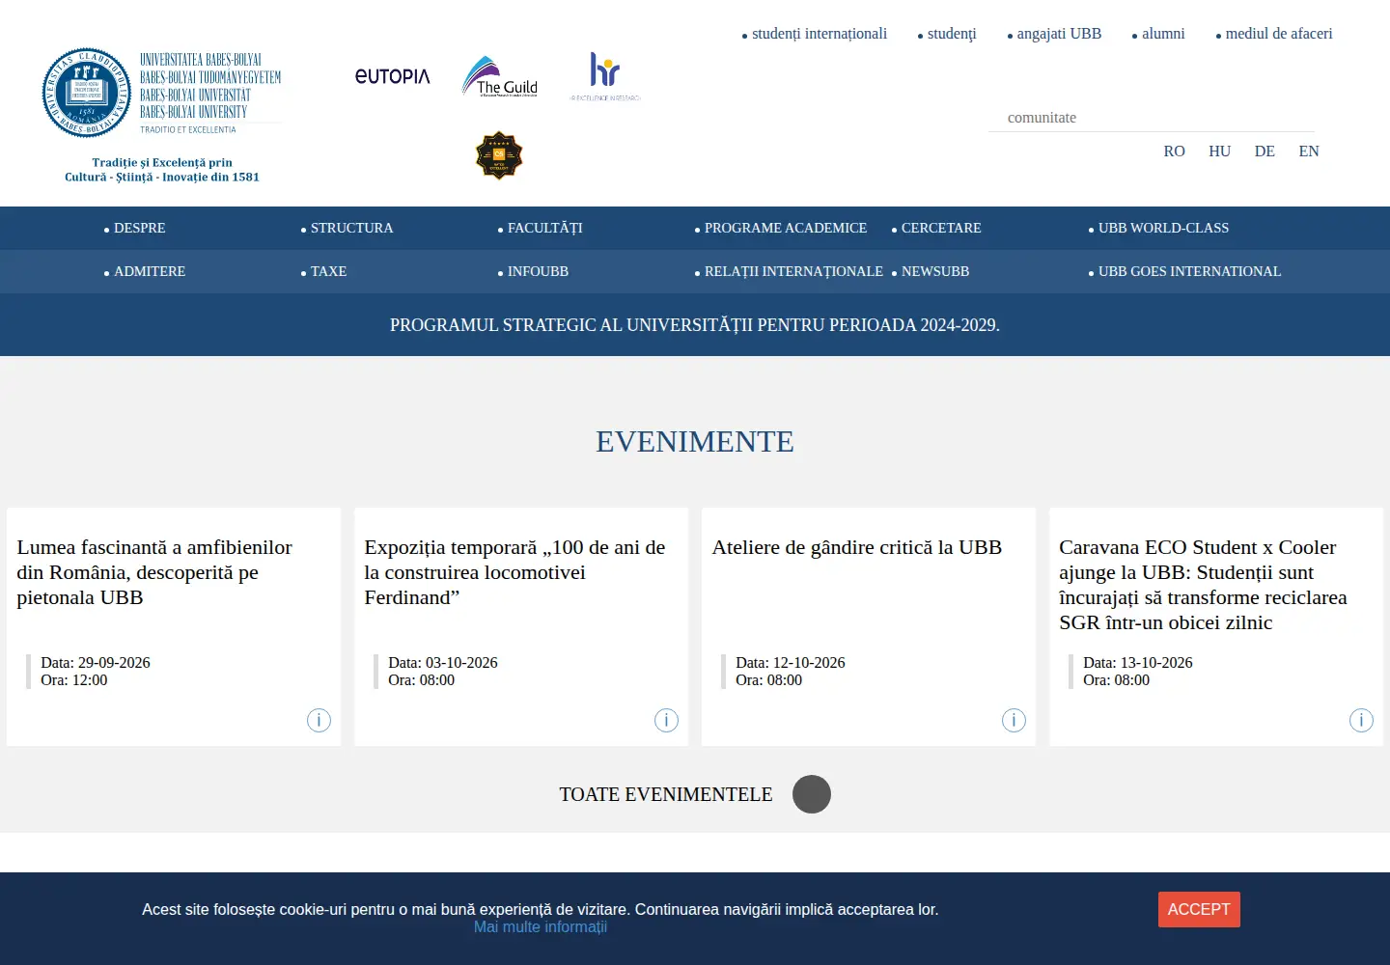The image size is (1390, 965).
Task: Go to ADMITERE section
Action: (x=150, y=271)
